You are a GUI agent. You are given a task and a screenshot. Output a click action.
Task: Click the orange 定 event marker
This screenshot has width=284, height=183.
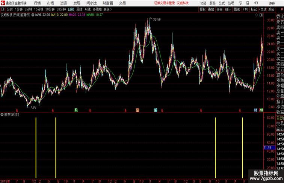pos(137,110)
